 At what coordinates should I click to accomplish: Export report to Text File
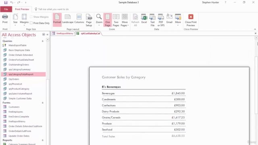coord(152,20)
